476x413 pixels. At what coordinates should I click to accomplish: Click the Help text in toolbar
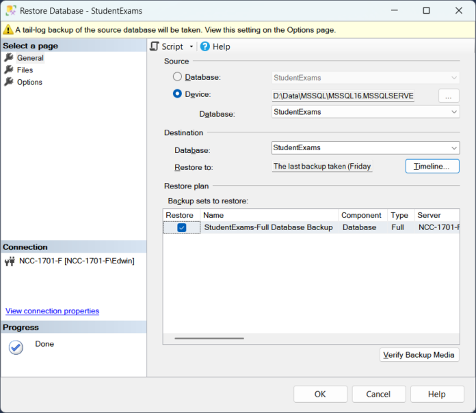pos(222,46)
